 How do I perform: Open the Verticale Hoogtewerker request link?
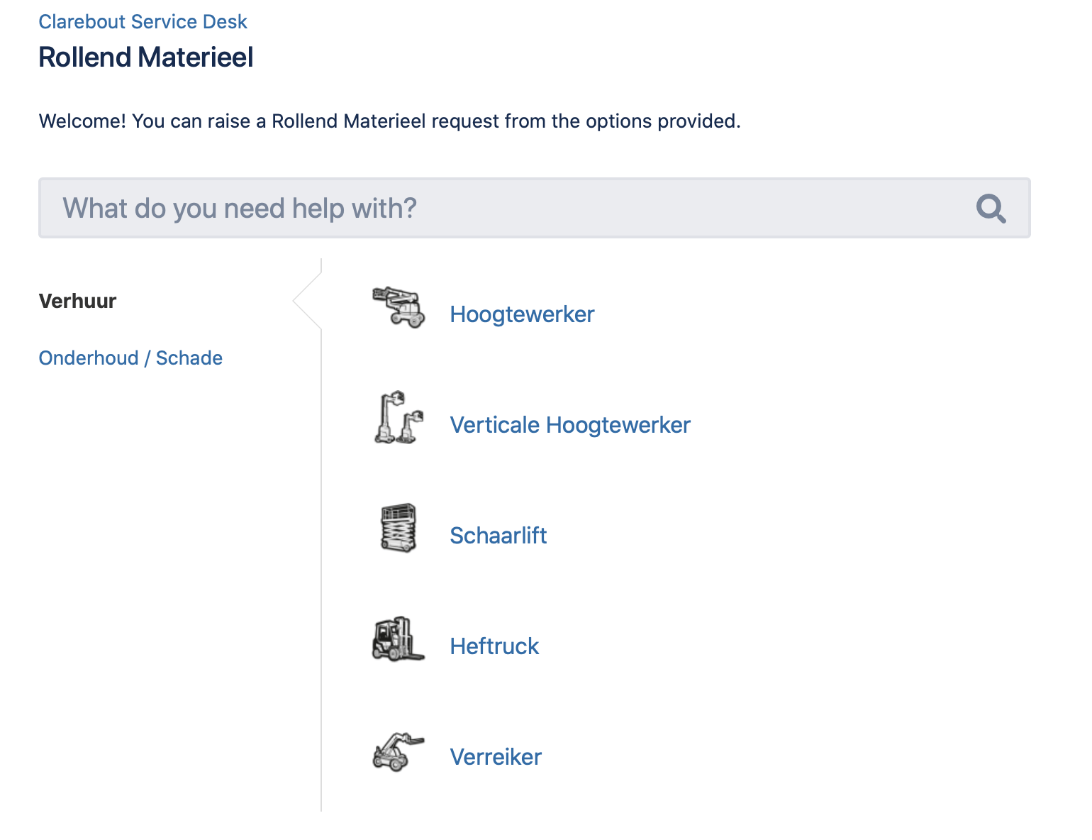coord(570,425)
